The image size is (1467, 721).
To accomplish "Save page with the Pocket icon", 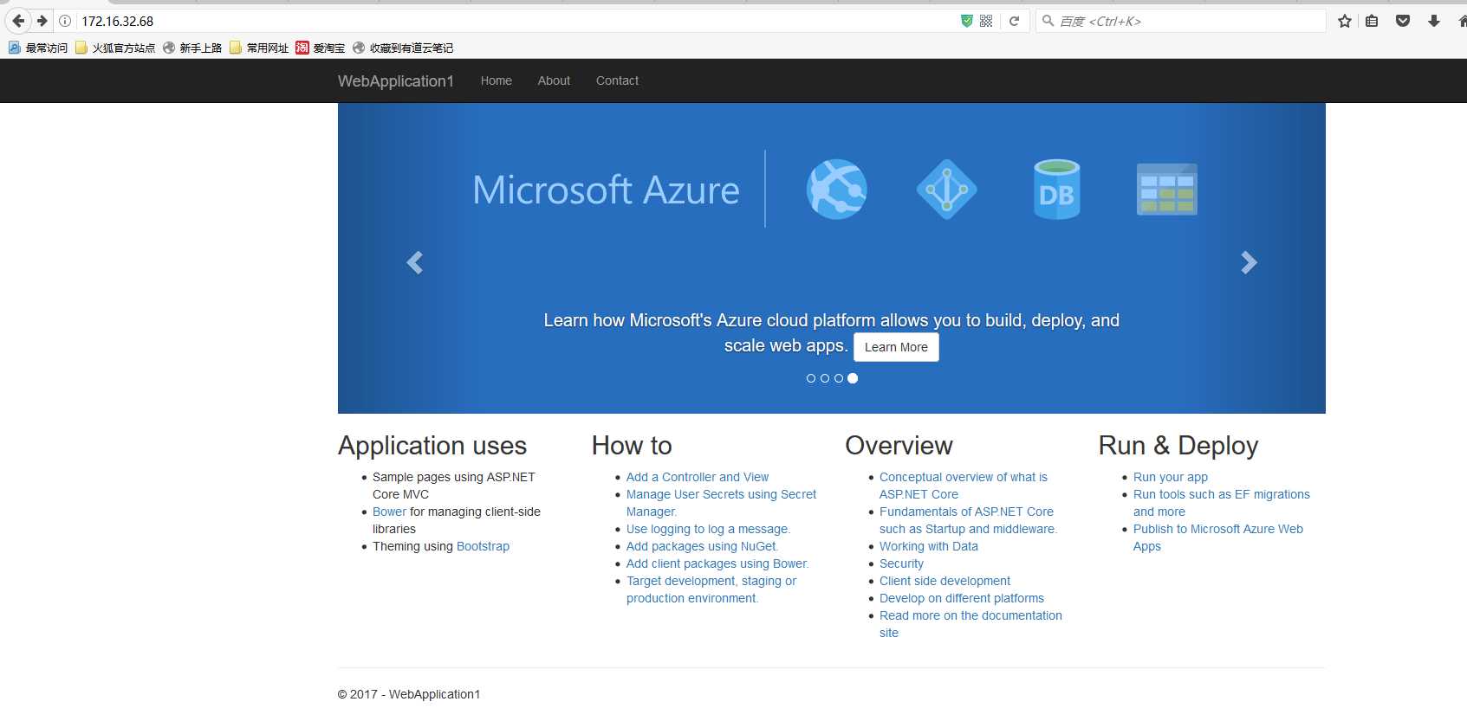I will click(x=1403, y=21).
